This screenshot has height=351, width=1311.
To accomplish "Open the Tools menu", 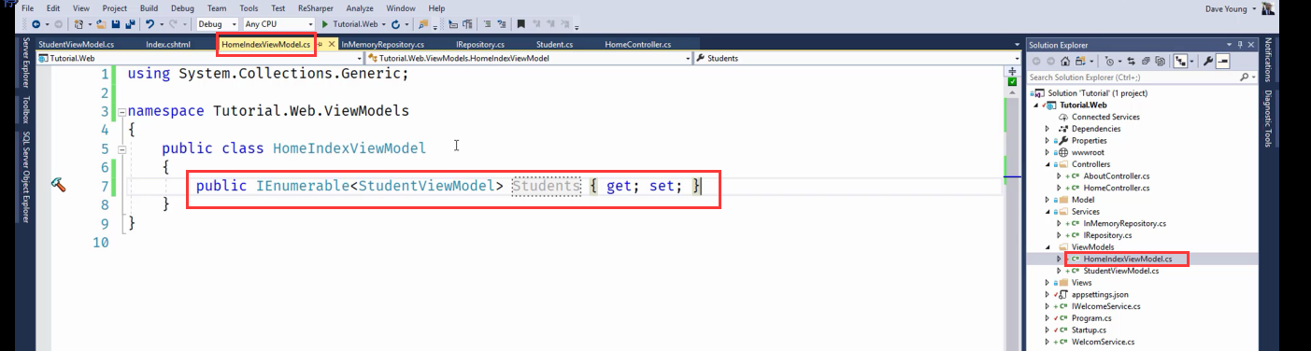I will (249, 7).
